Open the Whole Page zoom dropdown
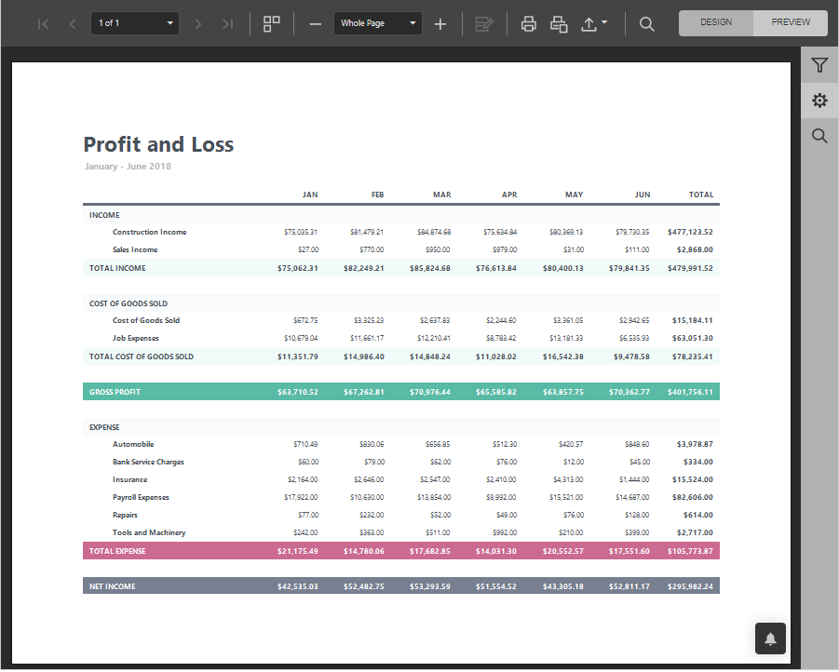 [x=378, y=23]
